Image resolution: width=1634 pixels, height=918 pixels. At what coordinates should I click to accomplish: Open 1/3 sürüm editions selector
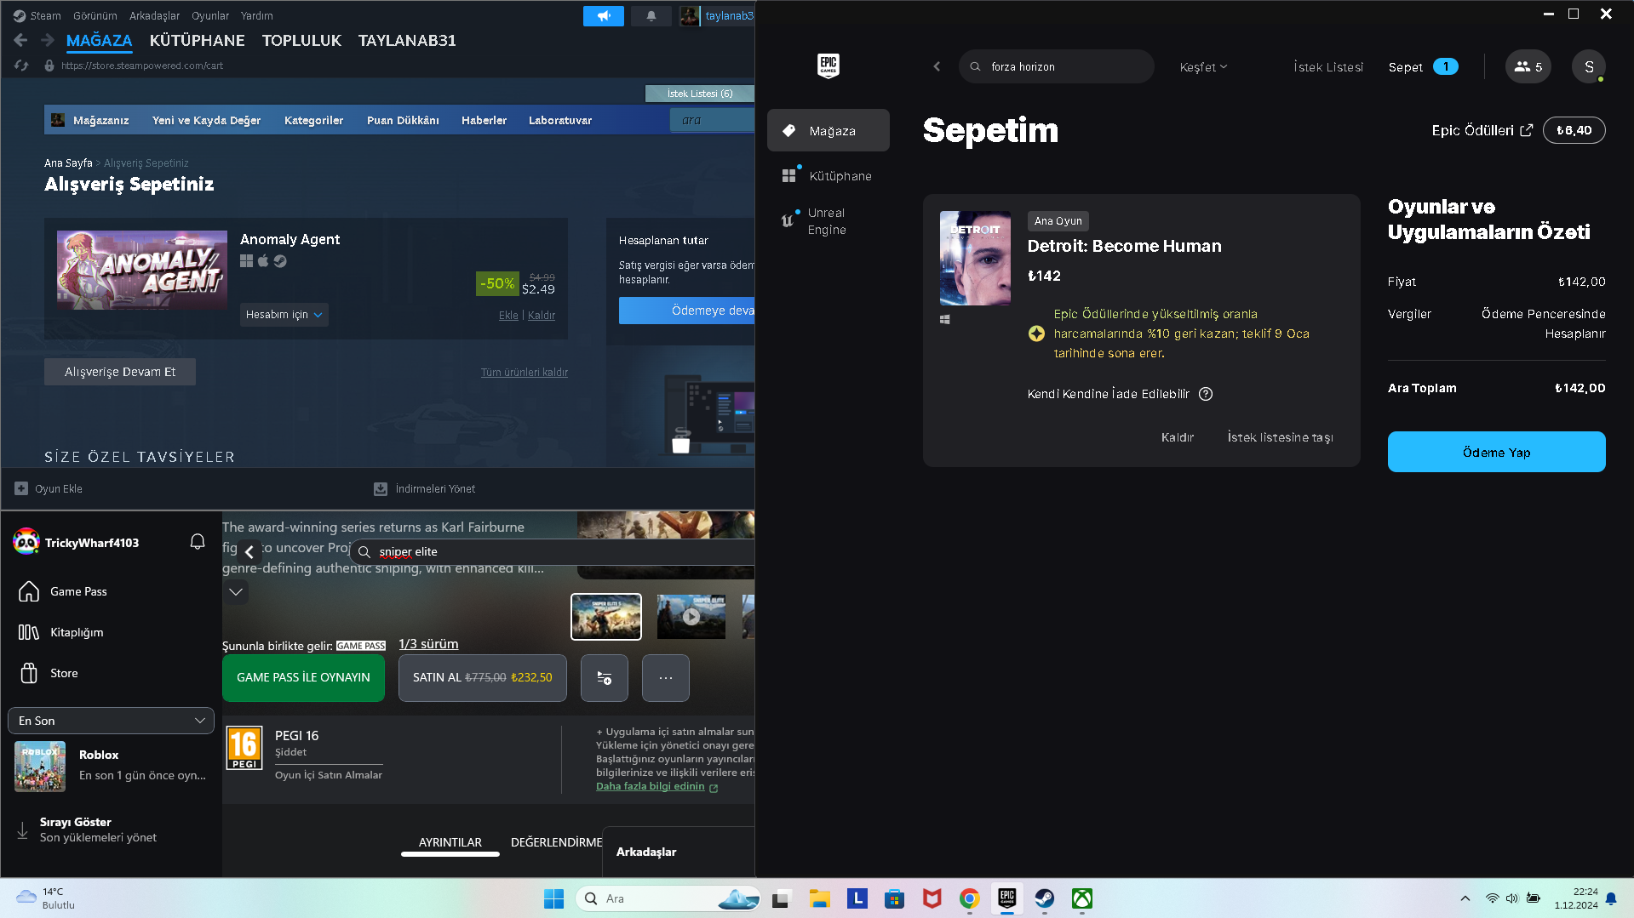[x=428, y=644]
